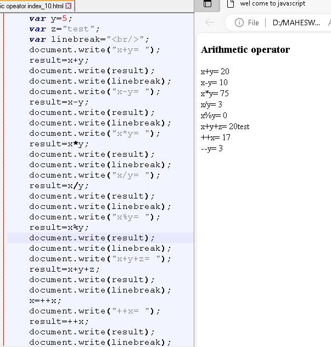
Task: Click the browser tab actions icon
Action: click(207, 4)
